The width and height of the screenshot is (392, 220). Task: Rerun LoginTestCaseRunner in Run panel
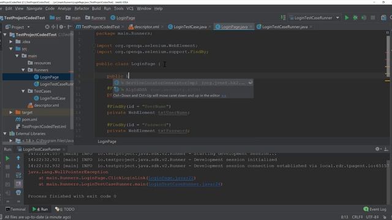(7, 158)
